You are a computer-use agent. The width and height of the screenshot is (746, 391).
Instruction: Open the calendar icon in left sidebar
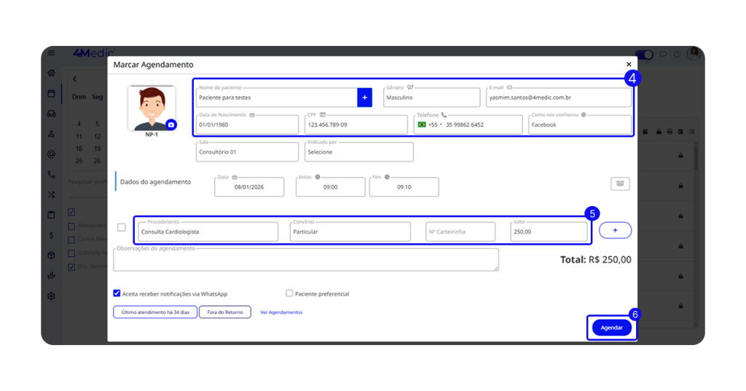(x=51, y=93)
